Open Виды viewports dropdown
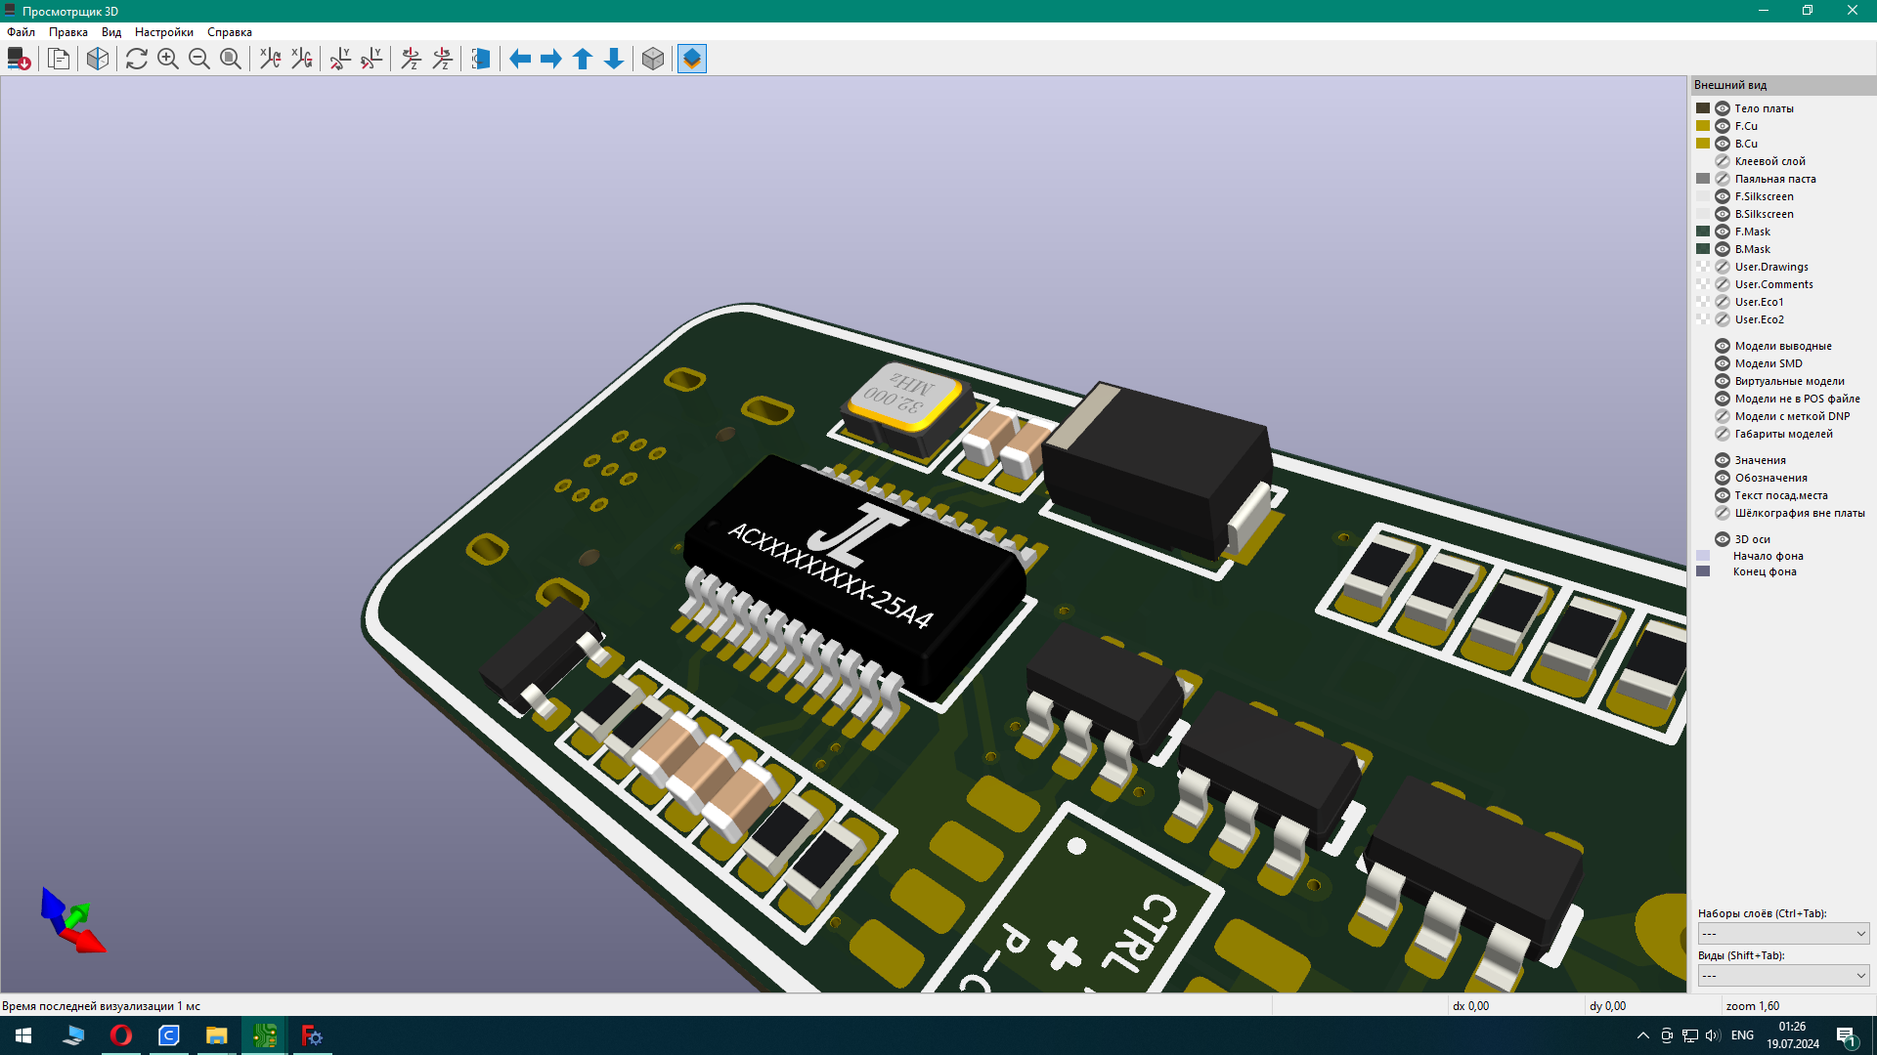The height and width of the screenshot is (1055, 1877). [1783, 976]
